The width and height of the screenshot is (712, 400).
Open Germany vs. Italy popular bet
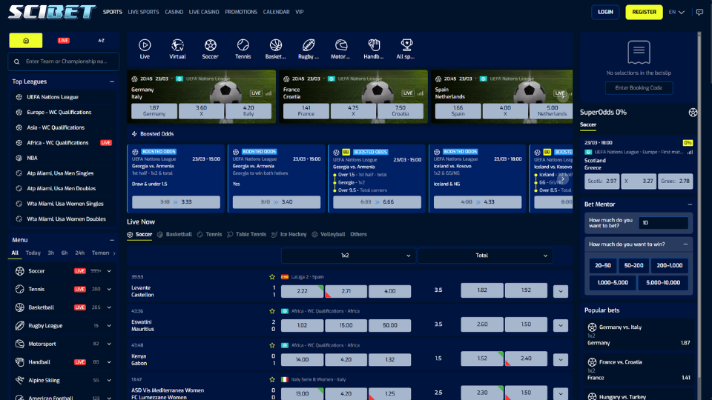coord(639,335)
